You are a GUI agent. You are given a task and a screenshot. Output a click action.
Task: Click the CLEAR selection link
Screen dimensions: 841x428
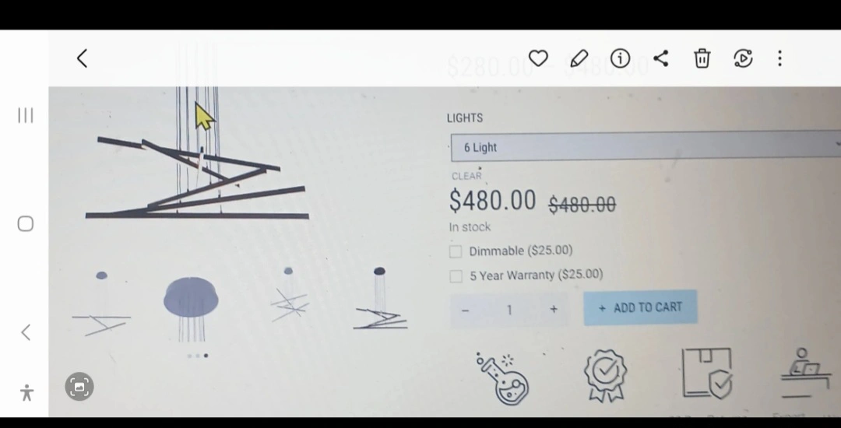click(466, 176)
